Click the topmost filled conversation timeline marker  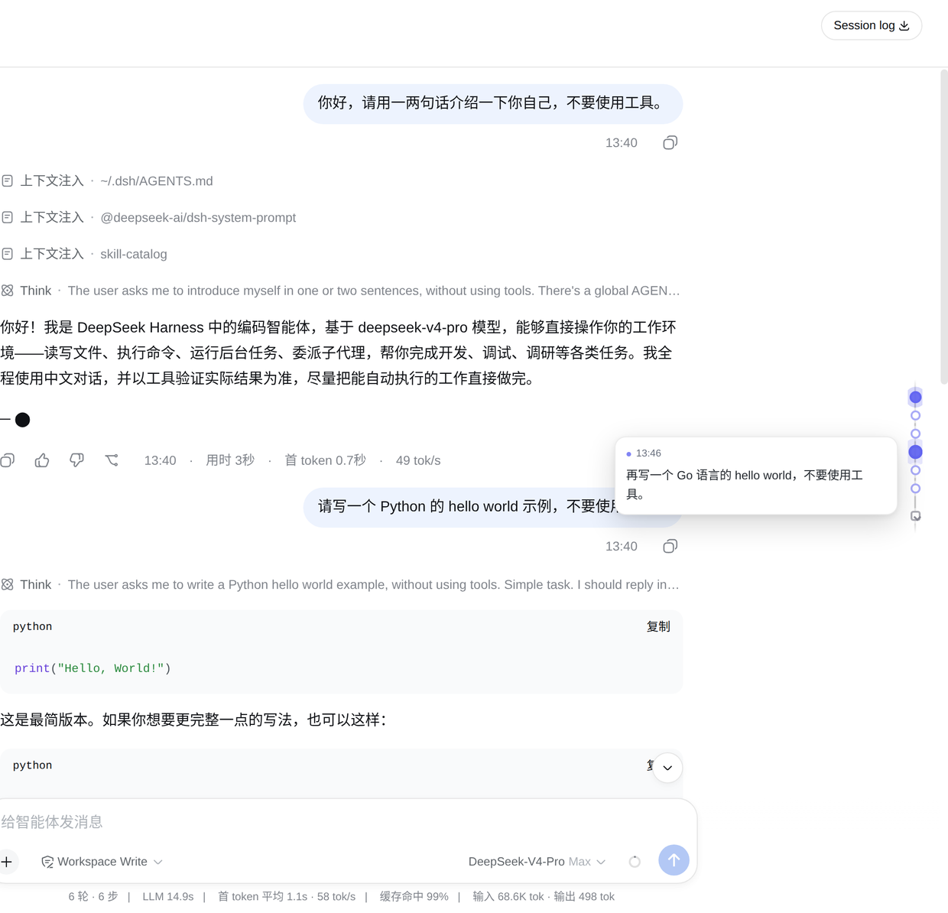point(915,397)
